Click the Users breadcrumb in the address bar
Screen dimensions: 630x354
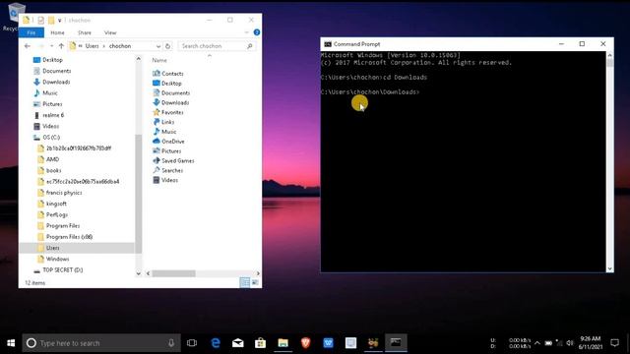(x=92, y=46)
